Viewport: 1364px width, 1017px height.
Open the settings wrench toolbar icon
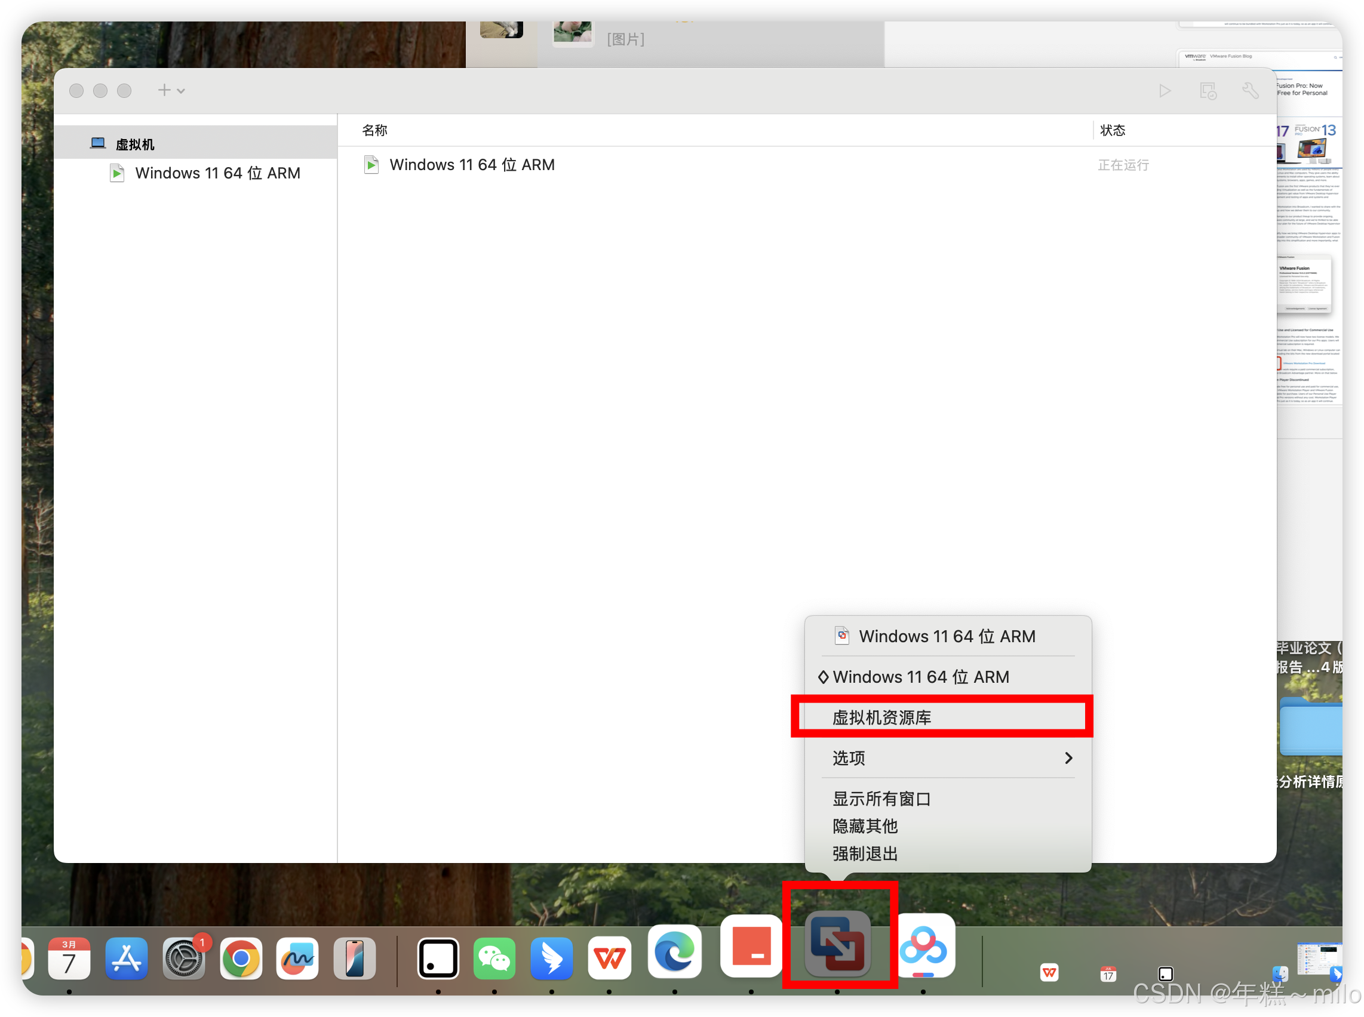click(1250, 91)
